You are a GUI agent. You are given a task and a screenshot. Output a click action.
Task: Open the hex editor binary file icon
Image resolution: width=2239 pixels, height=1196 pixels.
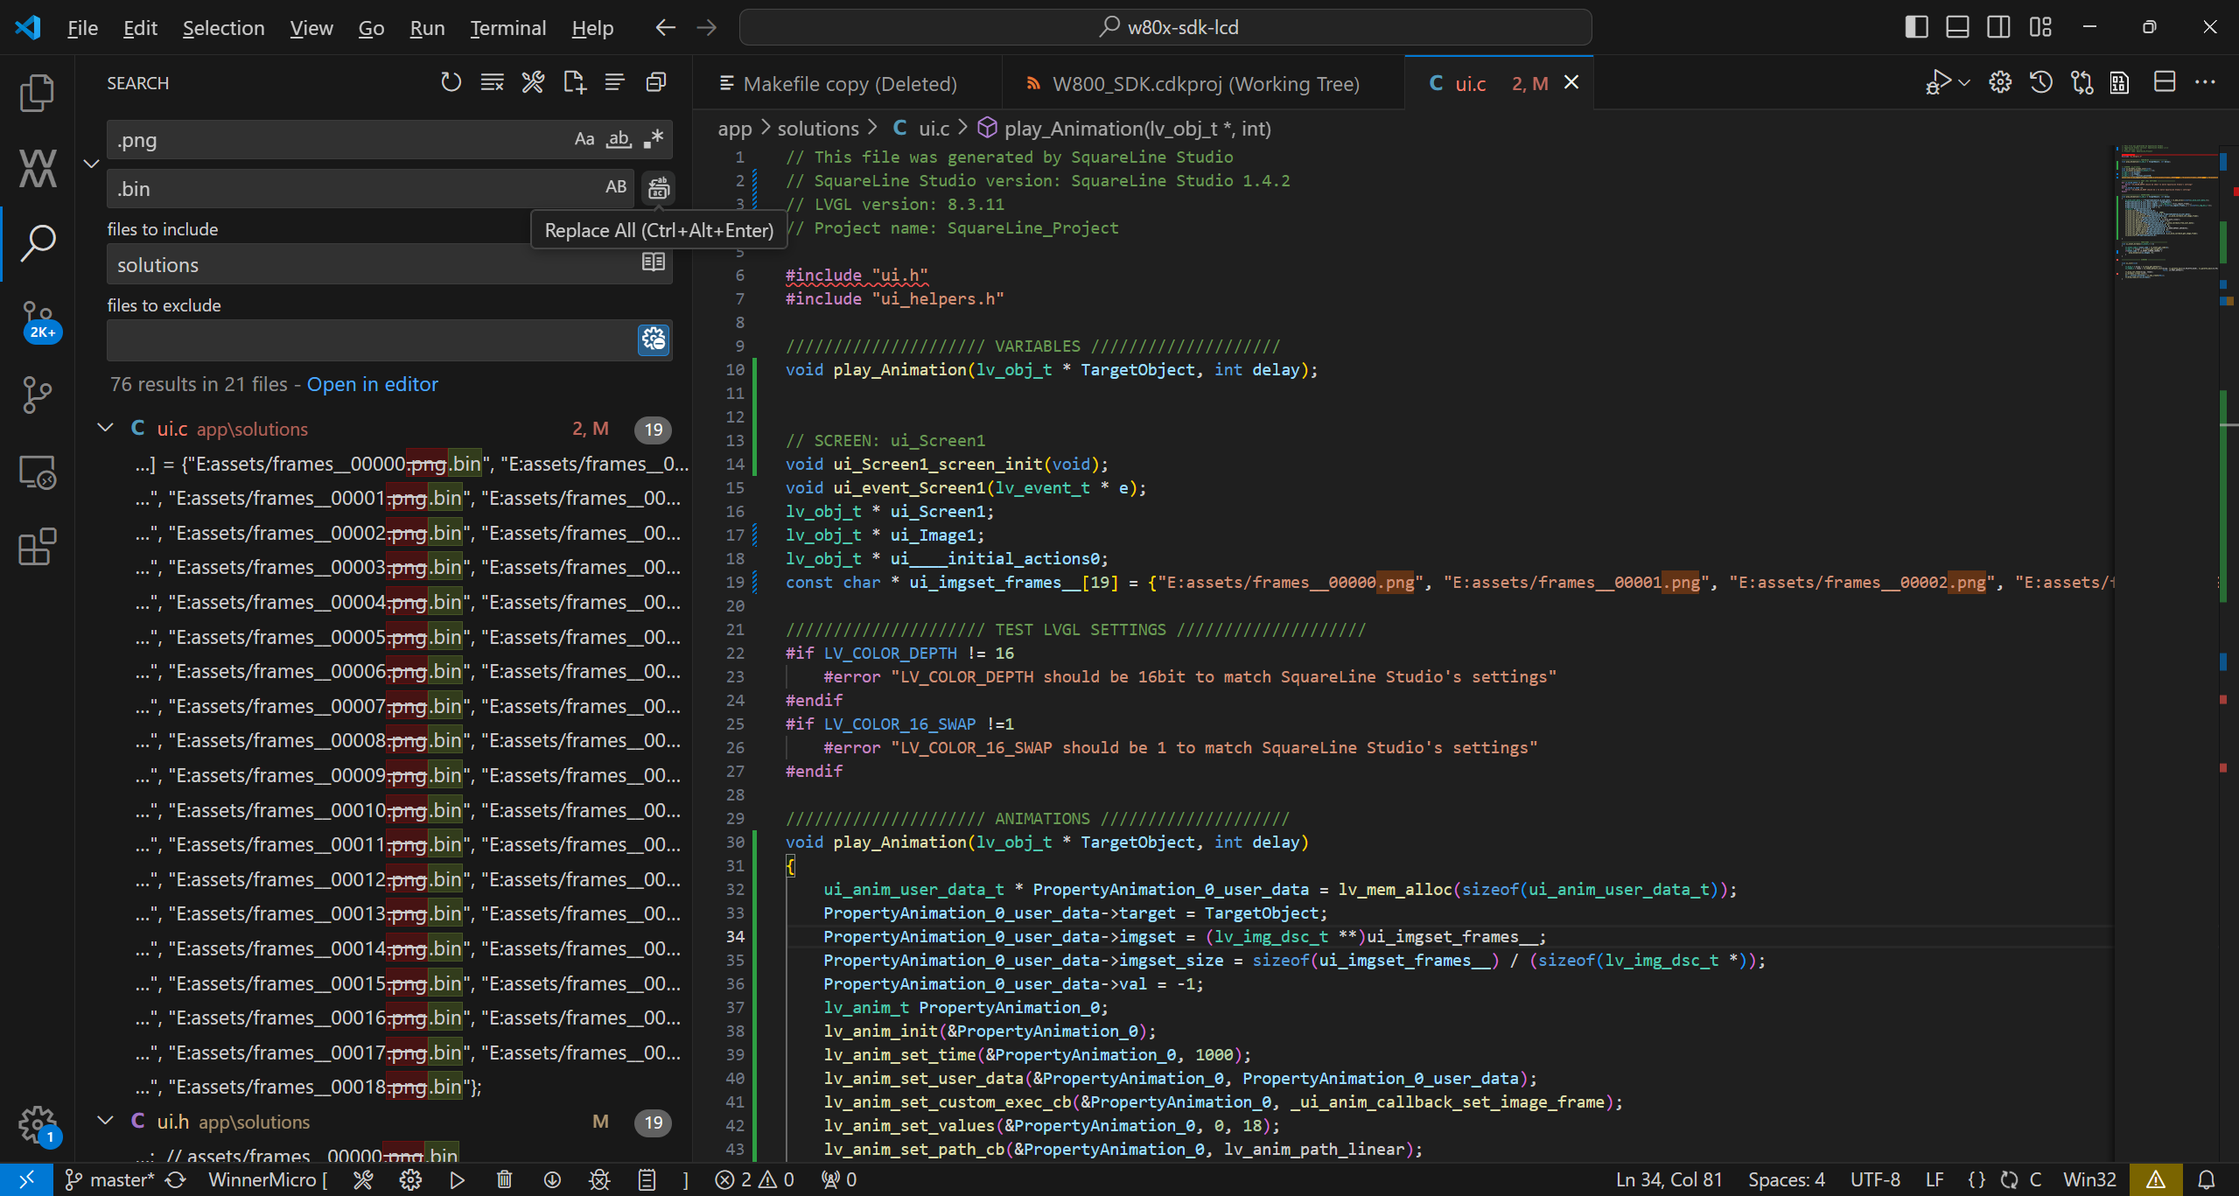tap(2119, 82)
